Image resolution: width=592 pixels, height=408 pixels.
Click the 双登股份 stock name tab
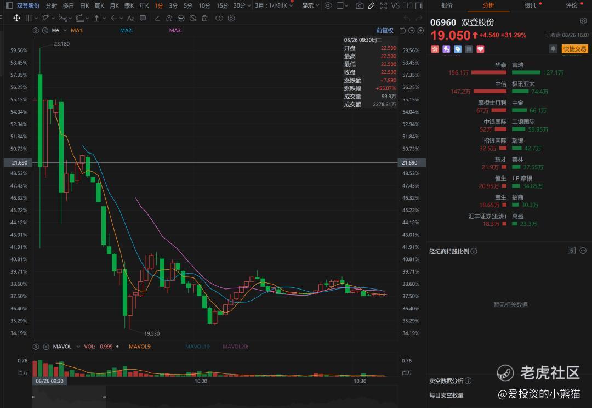(28, 5)
